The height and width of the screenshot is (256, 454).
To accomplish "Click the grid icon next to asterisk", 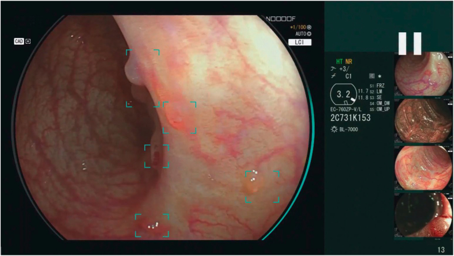I will coord(372,76).
